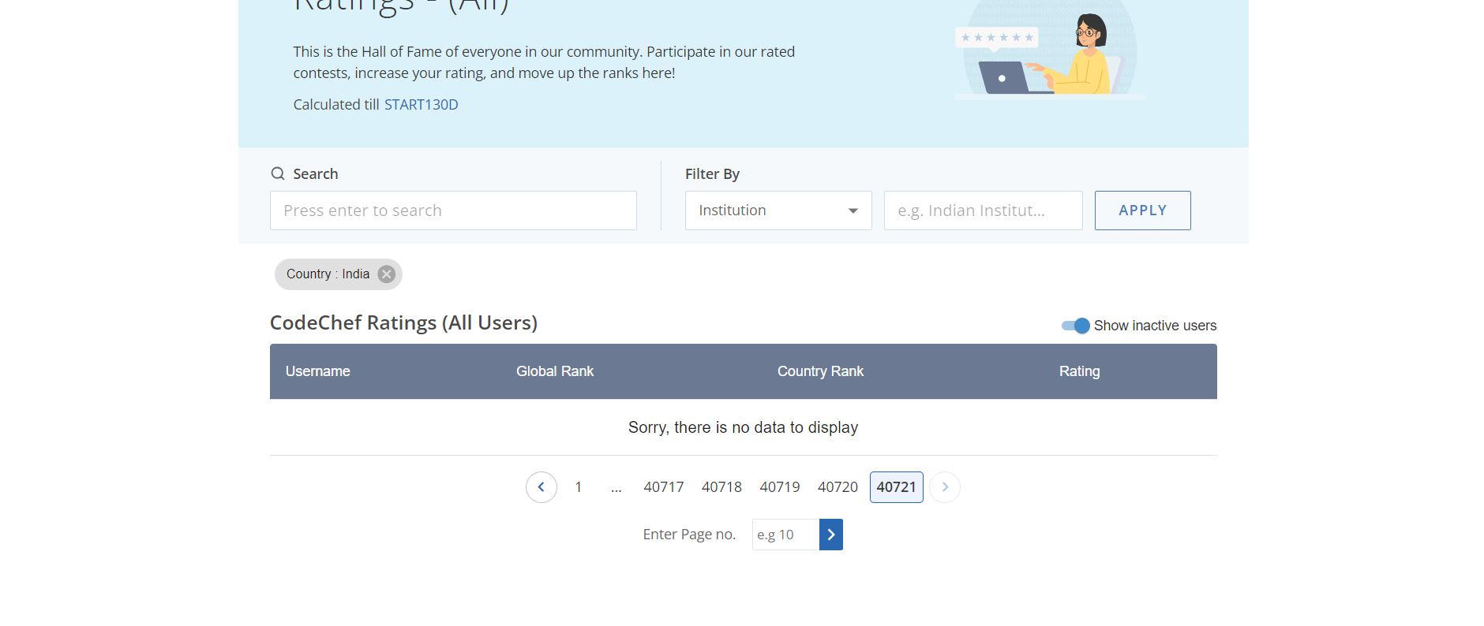Toggle Show inactive users switch
Screen dimensions: 1484x626
pyautogui.click(x=1075, y=326)
